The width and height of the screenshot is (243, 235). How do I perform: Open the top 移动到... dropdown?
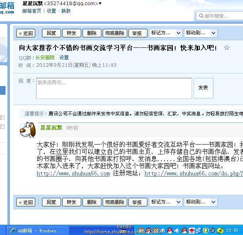201,33
